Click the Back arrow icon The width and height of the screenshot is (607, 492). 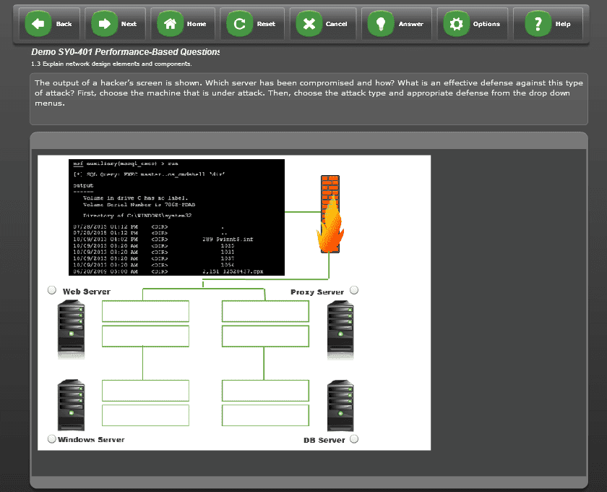click(40, 23)
